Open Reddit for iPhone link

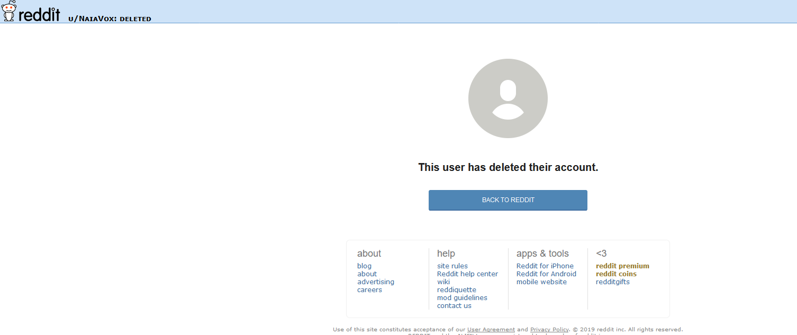545,266
